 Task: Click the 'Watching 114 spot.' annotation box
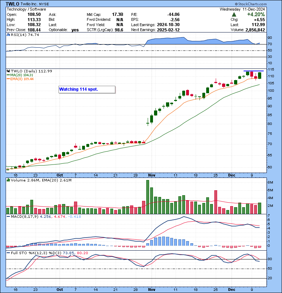click(x=87, y=89)
